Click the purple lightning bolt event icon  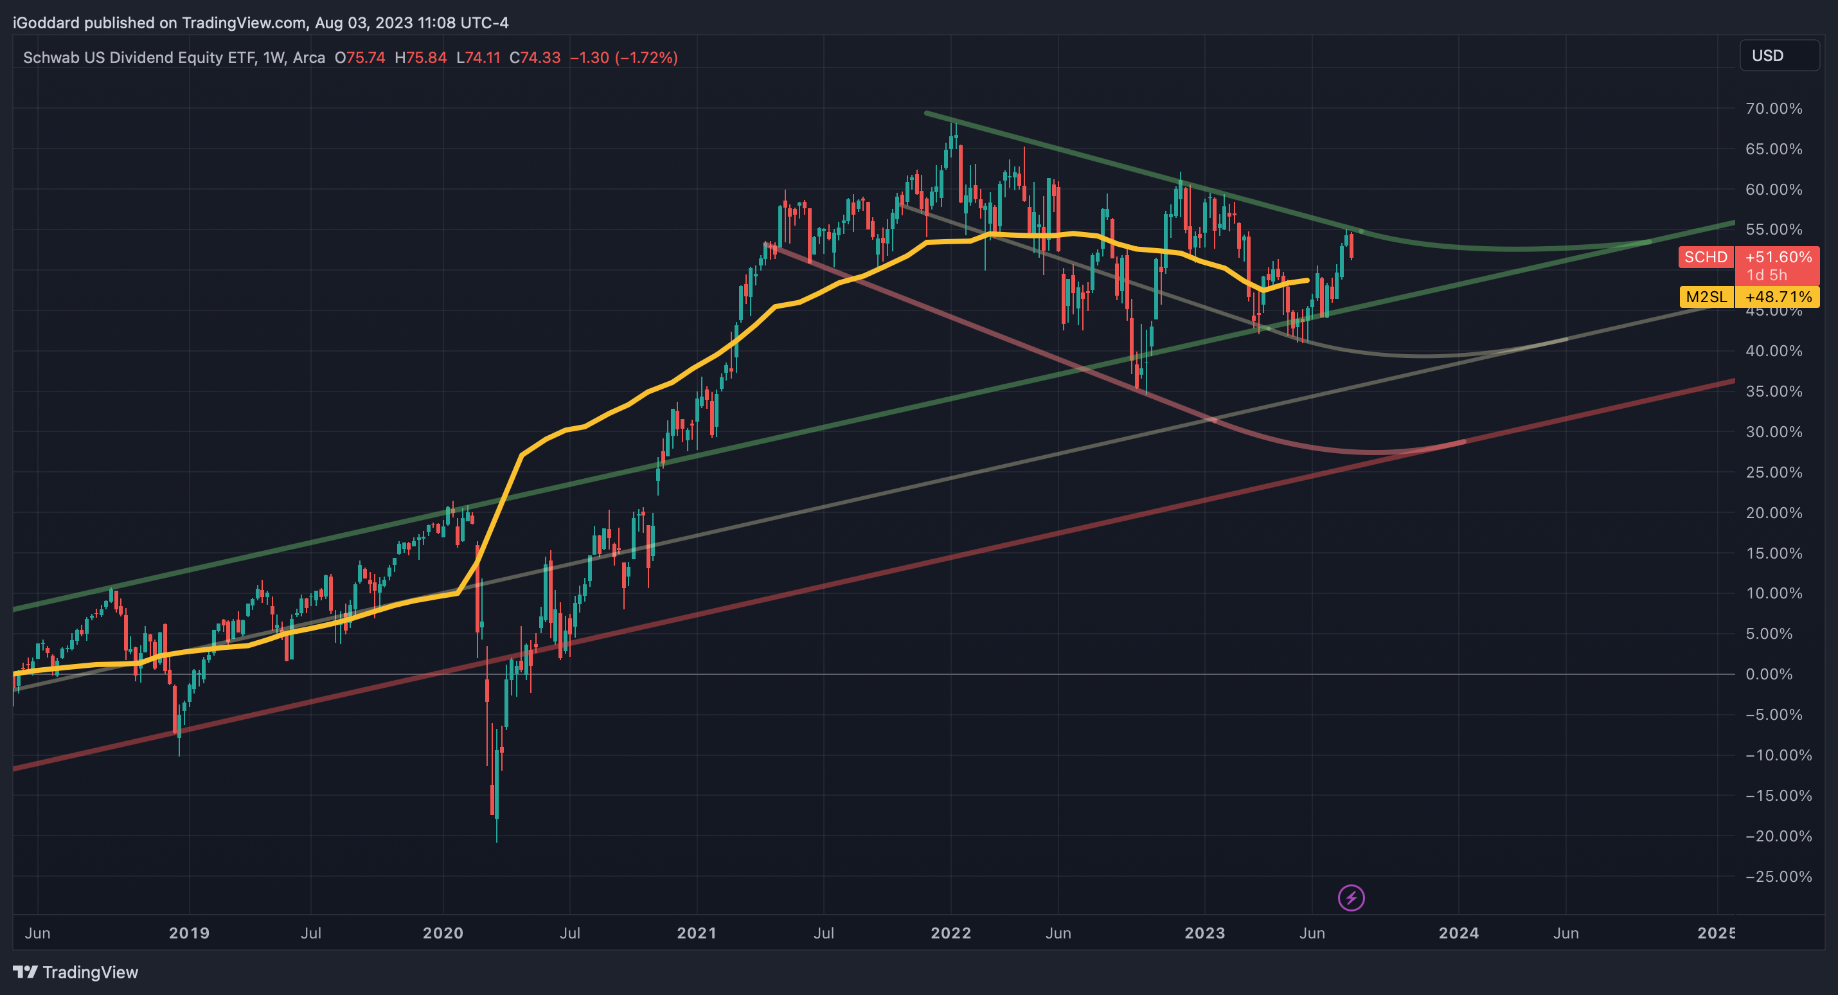[x=1351, y=897]
